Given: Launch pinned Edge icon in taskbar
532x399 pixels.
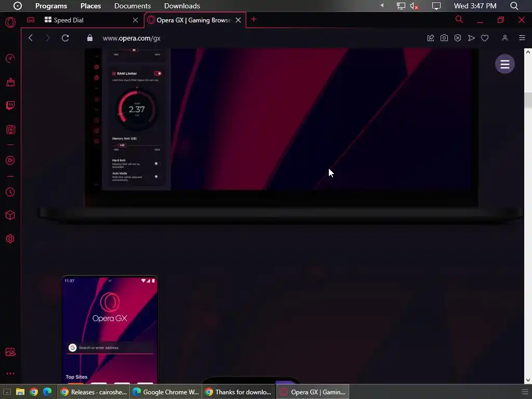Looking at the screenshot, I should (x=47, y=392).
